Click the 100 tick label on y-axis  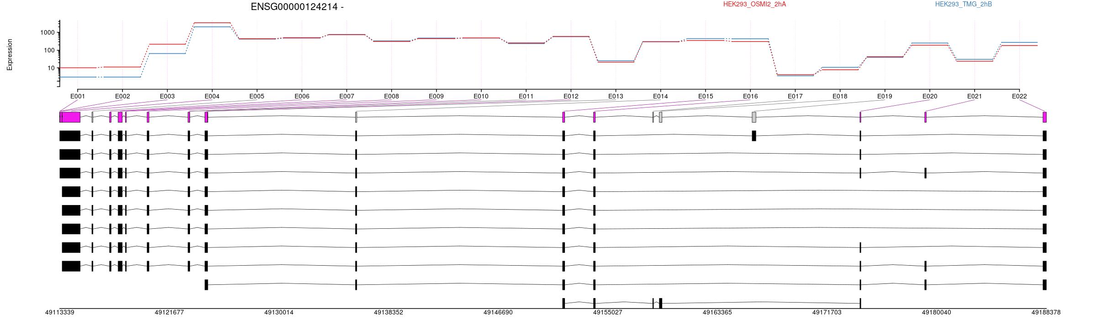tap(50, 50)
